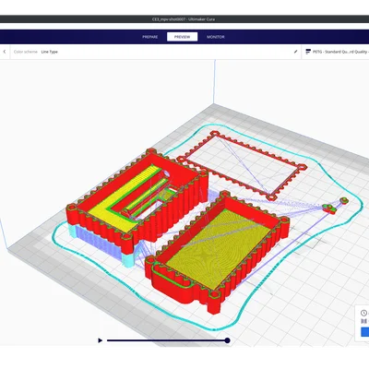Click the blue save button

pyautogui.click(x=364, y=332)
